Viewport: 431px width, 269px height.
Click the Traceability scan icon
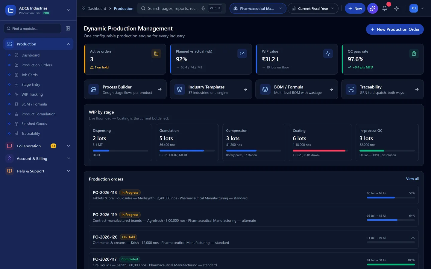tap(351, 89)
